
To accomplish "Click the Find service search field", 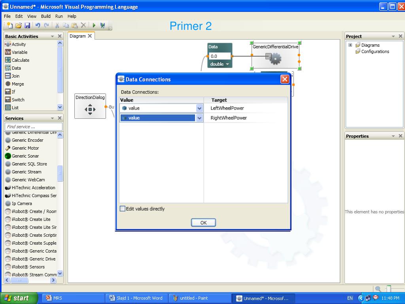I will coord(34,127).
